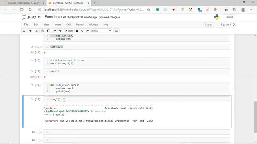The image size is (257, 144).
Task: Open the browser collections icon
Action: click(x=235, y=10)
